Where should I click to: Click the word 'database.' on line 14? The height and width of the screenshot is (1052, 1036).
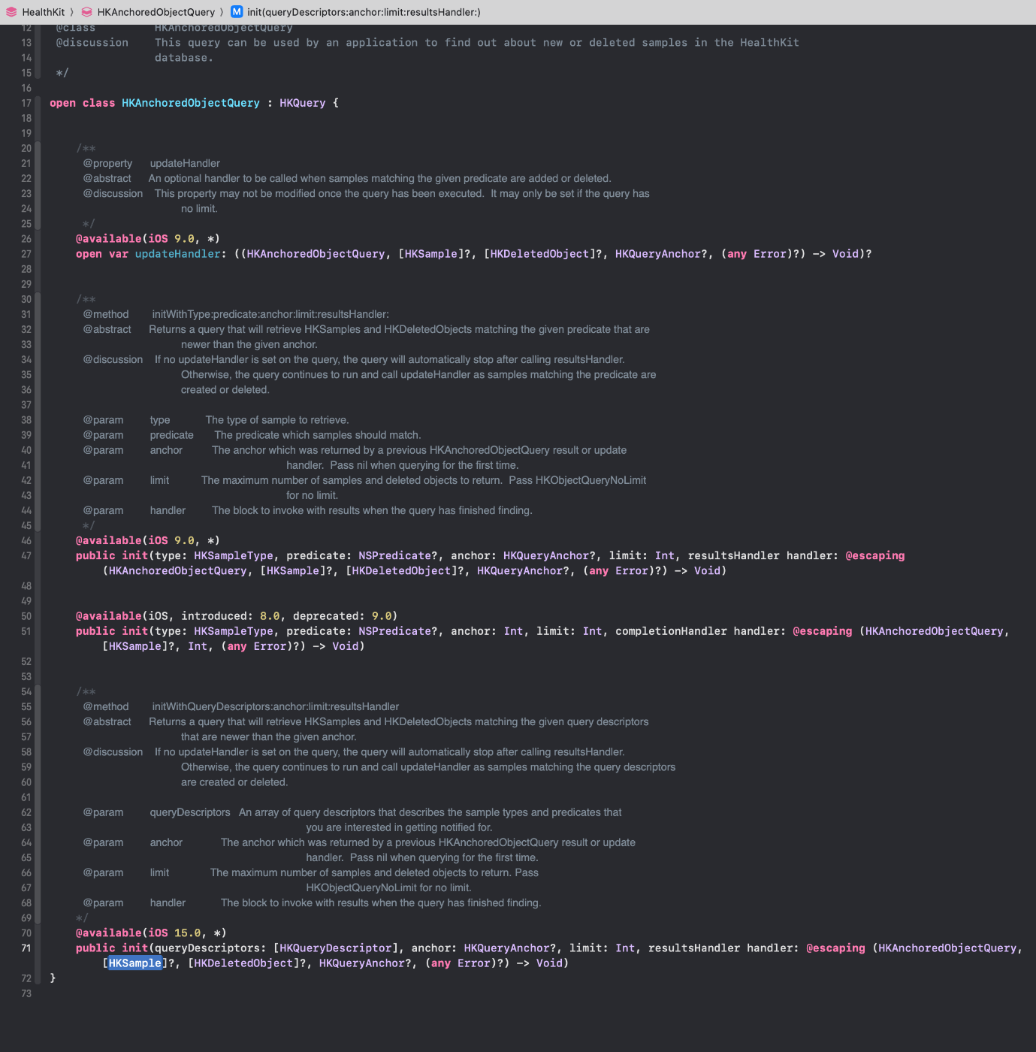[184, 58]
